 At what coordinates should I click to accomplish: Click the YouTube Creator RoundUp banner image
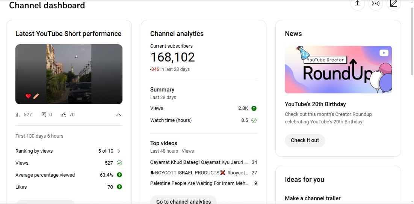click(338, 69)
